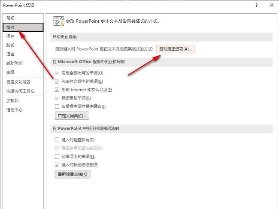Toggle 键入时标记语法错误 checkbox
The image size is (279, 209).
(x=57, y=165)
